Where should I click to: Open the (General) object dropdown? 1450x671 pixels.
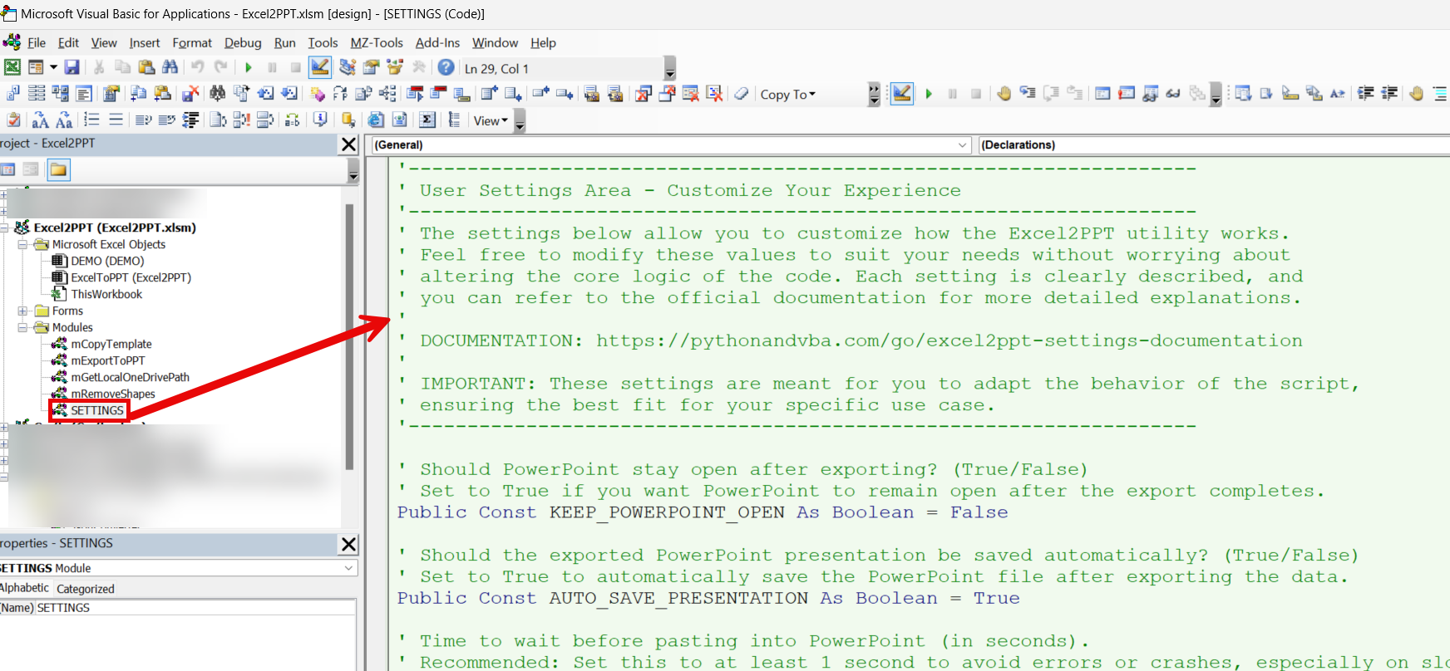coord(963,144)
